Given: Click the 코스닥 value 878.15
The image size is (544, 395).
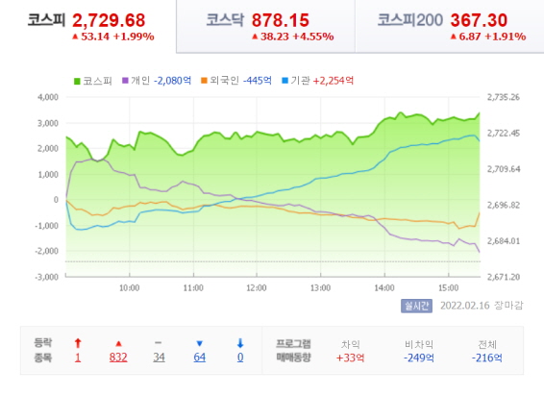Looking at the screenshot, I should tap(281, 20).
